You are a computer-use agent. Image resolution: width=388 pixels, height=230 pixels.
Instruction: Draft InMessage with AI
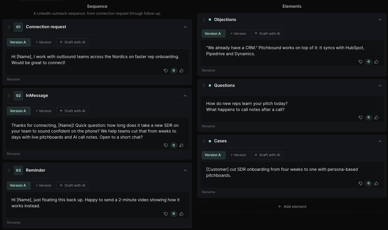tap(72, 111)
